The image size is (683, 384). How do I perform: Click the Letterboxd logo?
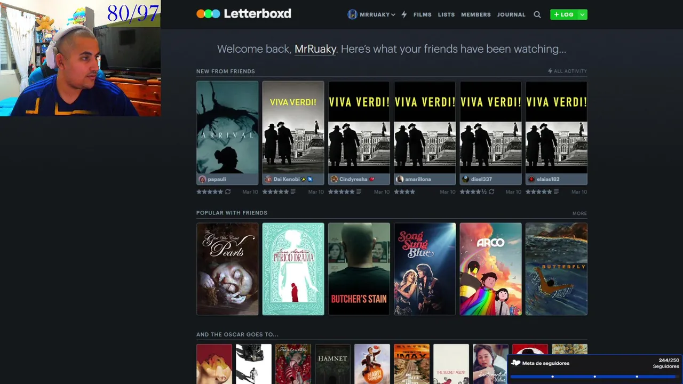(244, 14)
